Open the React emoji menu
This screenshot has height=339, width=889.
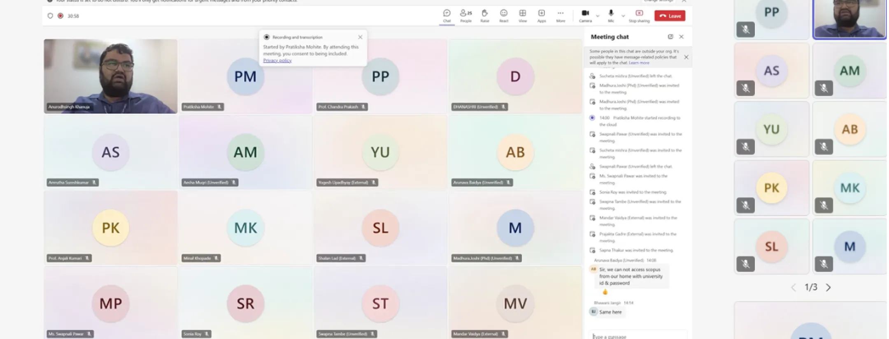[x=504, y=16]
